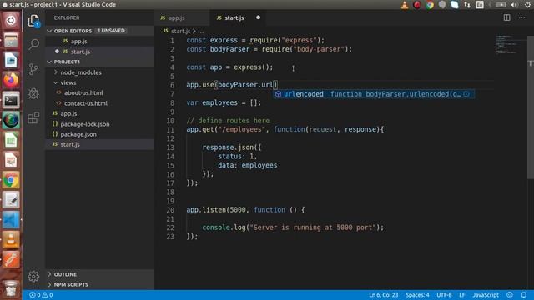534x300 pixels.
Task: Click the unsaved dot on start.js tab
Action: [258, 17]
